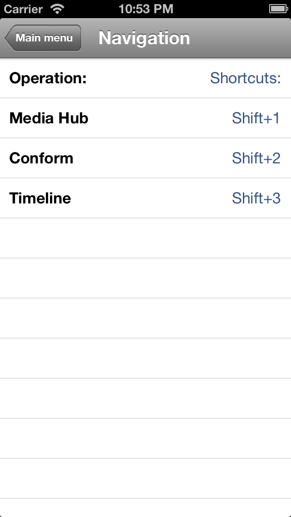The width and height of the screenshot is (291, 517).
Task: Tap the Shift+1 shortcut text
Action: [256, 118]
